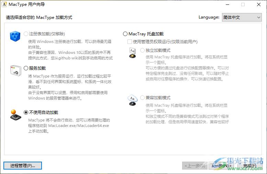The width and height of the screenshot is (267, 174).
Task: Click the standalone mode font disc icon
Action: point(132,53)
